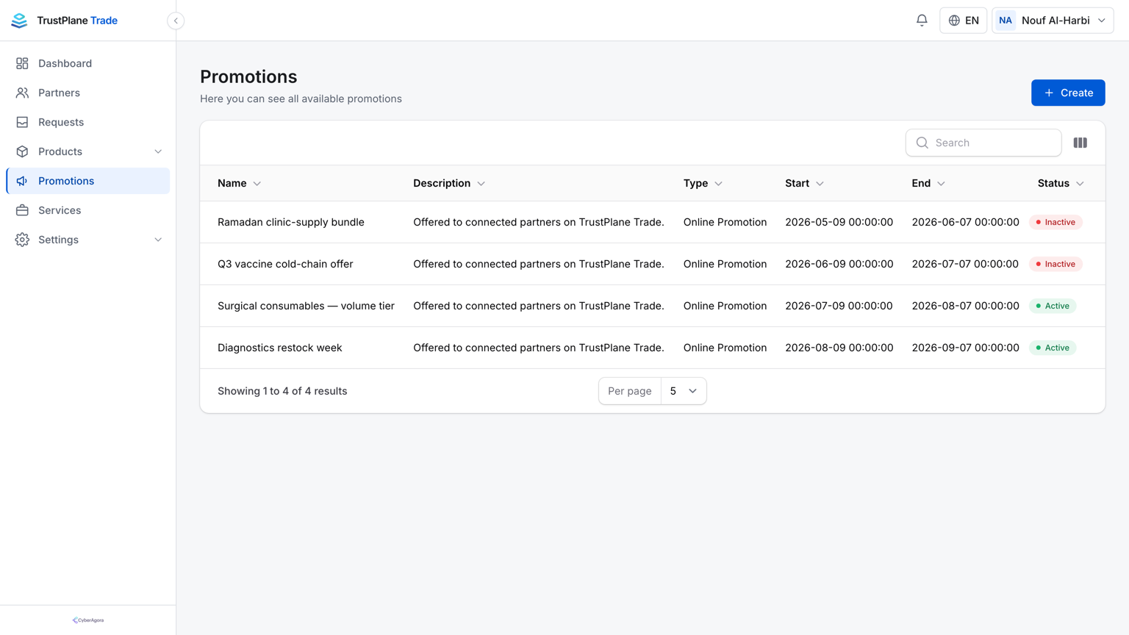Image resolution: width=1129 pixels, height=635 pixels.
Task: Click the Create promotion button
Action: point(1068,93)
